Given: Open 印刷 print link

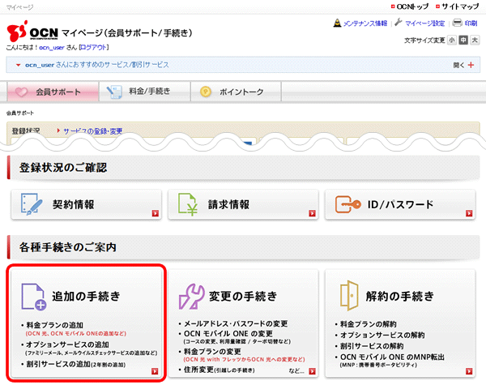Looking at the screenshot, I should click(x=471, y=24).
